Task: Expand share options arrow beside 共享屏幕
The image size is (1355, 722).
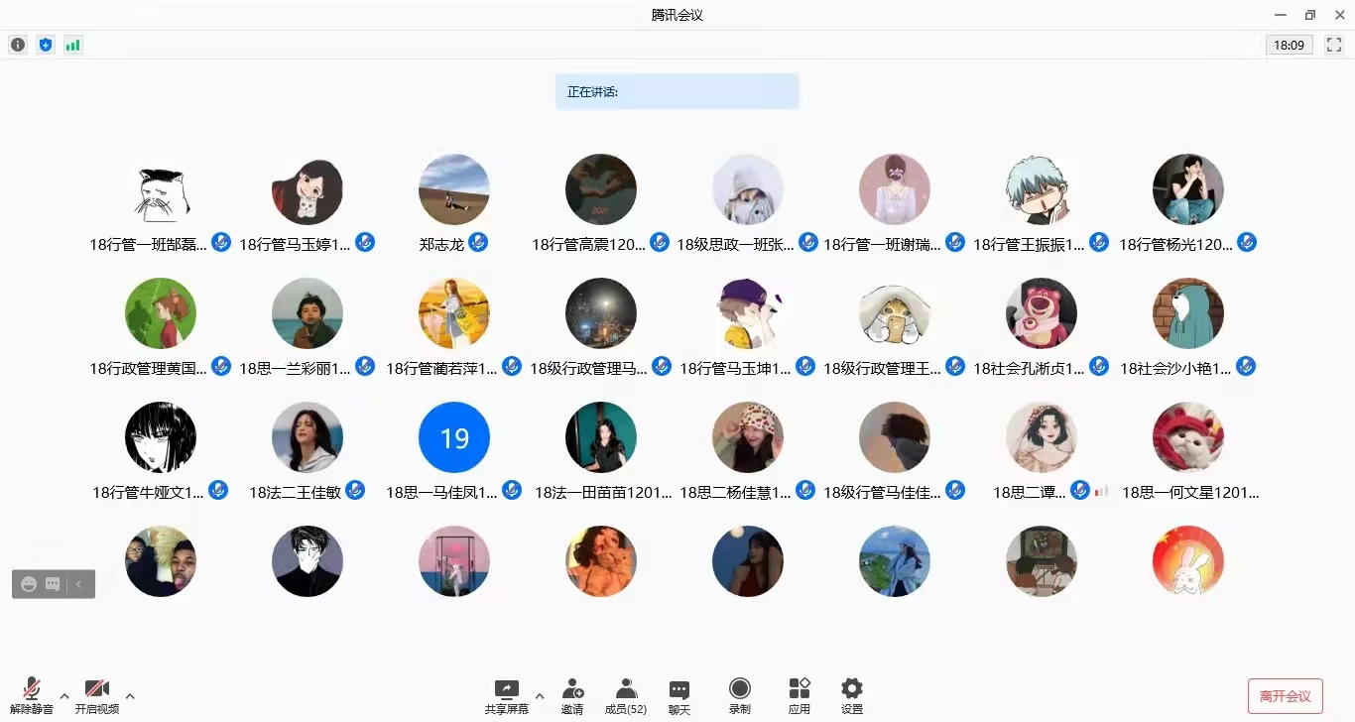Action: 540,695
